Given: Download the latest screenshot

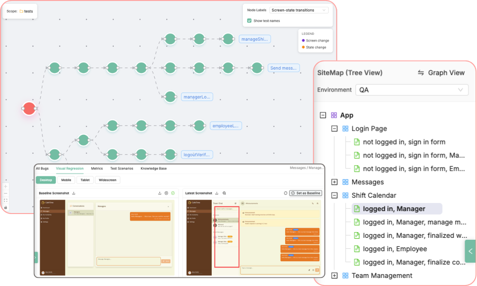Looking at the screenshot, I should click(x=217, y=193).
